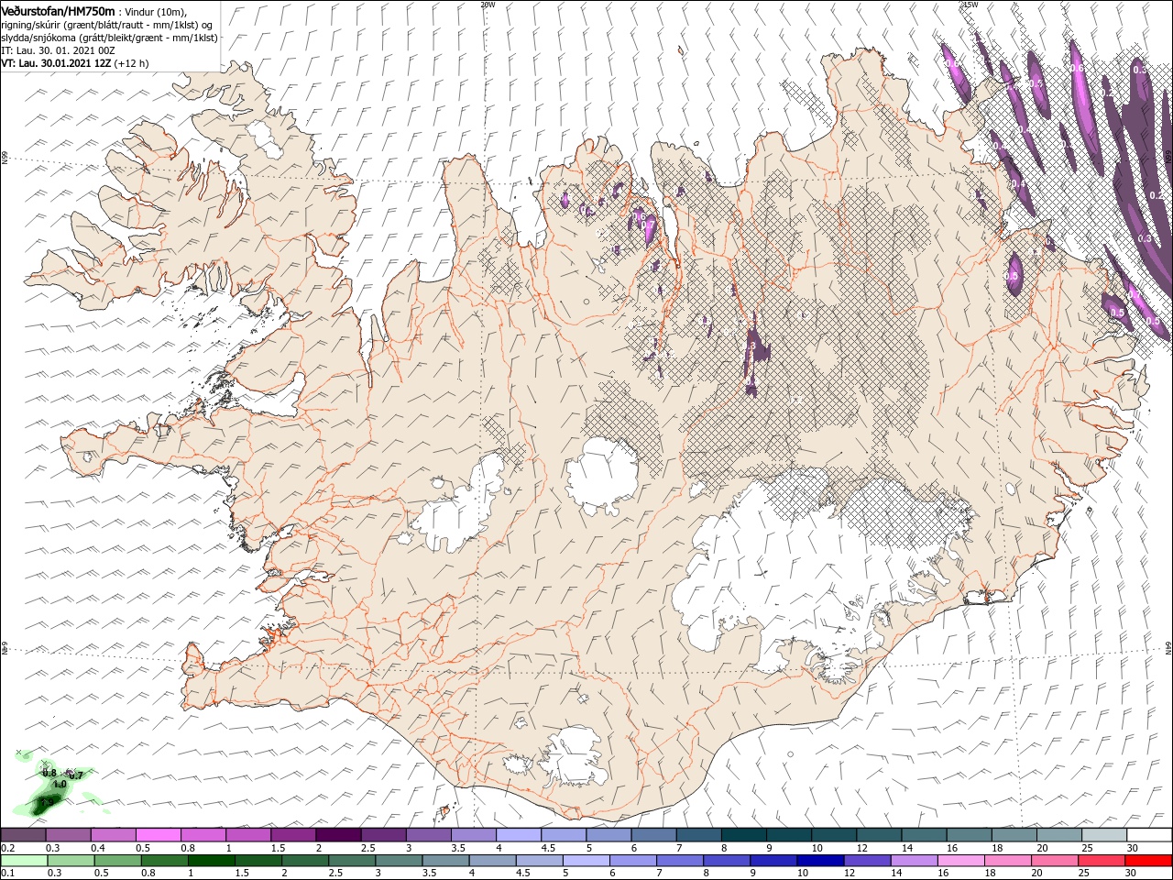Pick the deep blue rain swatch for 10–12 mm
Image resolution: width=1173 pixels, height=880 pixels.
tap(818, 861)
